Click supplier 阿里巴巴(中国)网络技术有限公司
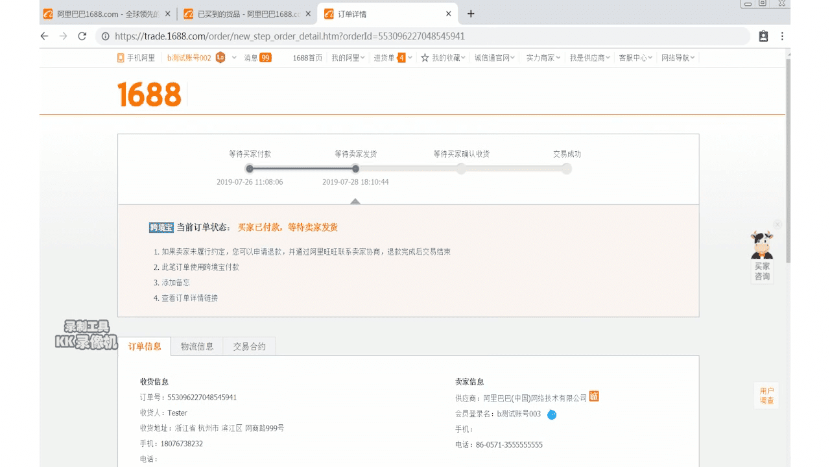This screenshot has height=467, width=830. (x=535, y=398)
